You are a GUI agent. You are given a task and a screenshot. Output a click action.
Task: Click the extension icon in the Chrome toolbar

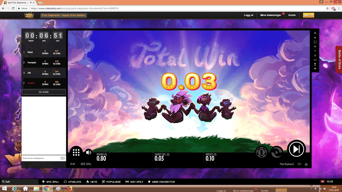(333, 9)
